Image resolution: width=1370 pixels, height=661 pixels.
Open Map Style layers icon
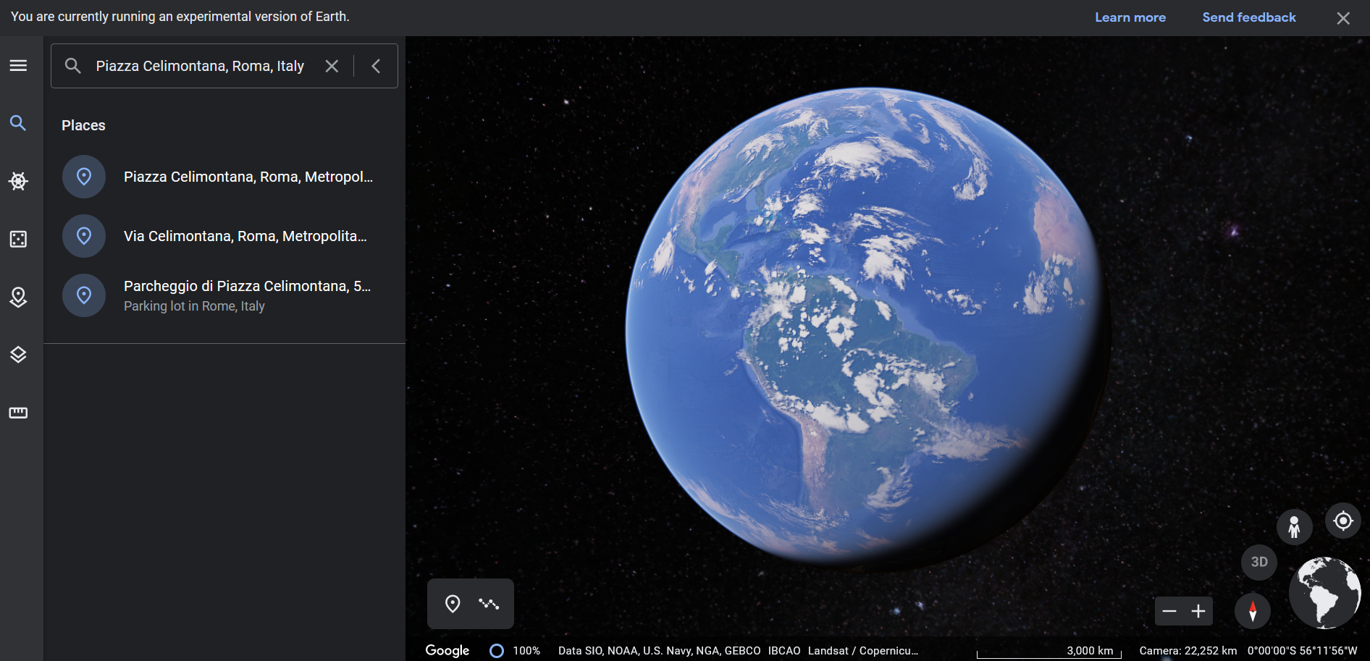(x=18, y=355)
